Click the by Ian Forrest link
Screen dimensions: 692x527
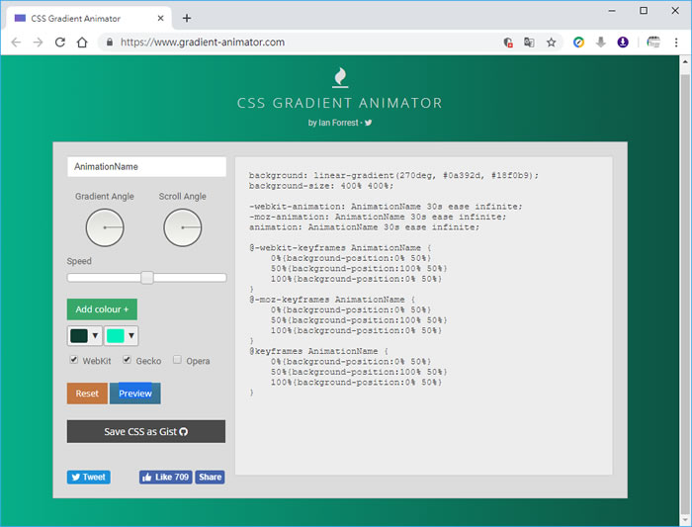coord(333,123)
